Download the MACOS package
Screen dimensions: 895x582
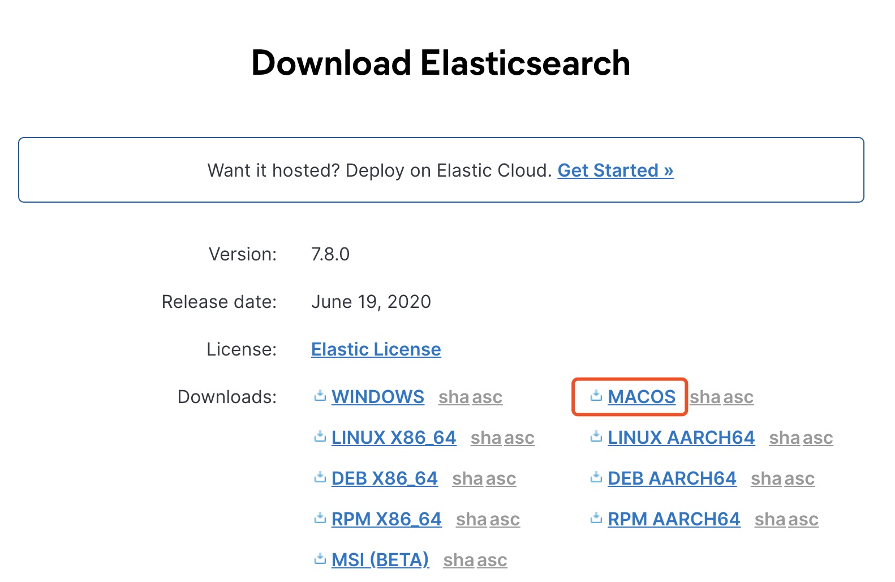642,397
